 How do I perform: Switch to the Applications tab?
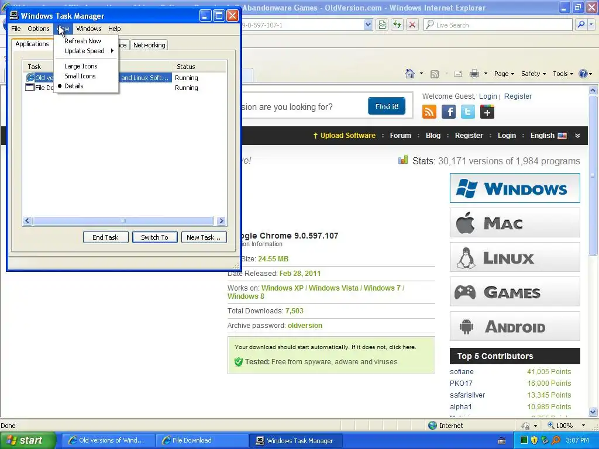(32, 44)
